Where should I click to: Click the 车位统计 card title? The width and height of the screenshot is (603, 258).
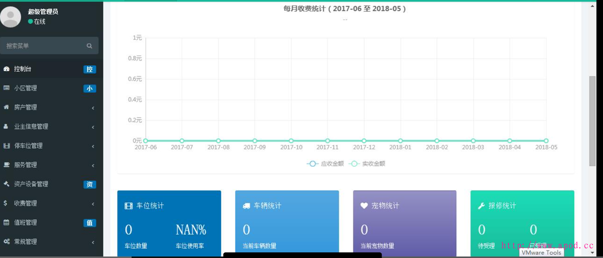(150, 206)
